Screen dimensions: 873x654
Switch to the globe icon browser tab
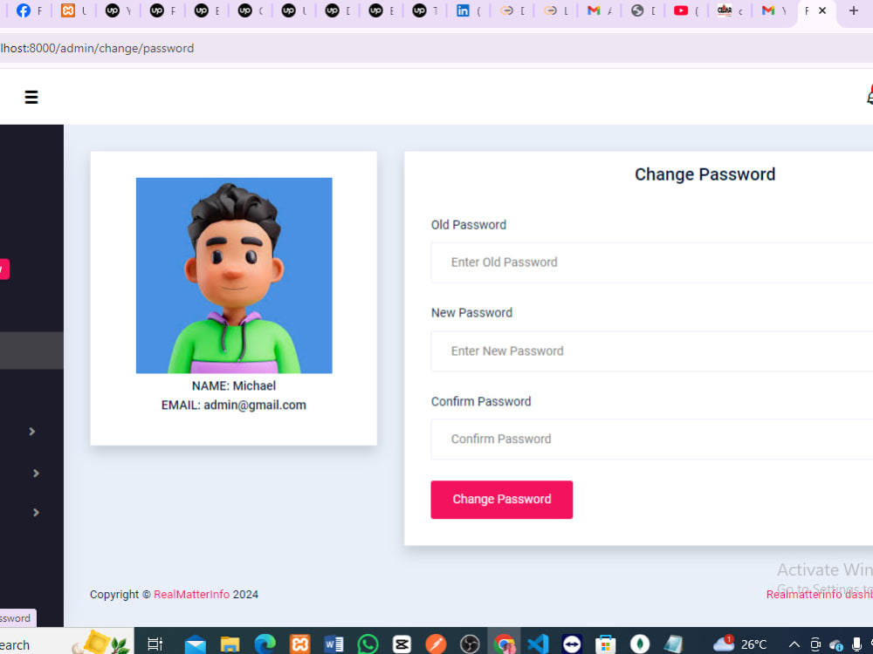pyautogui.click(x=643, y=10)
